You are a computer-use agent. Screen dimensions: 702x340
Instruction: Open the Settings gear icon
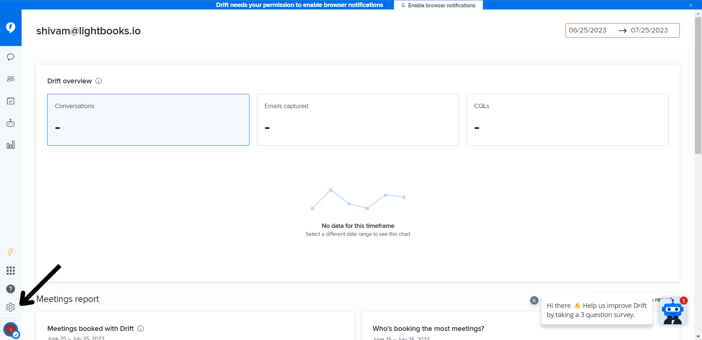[x=11, y=307]
